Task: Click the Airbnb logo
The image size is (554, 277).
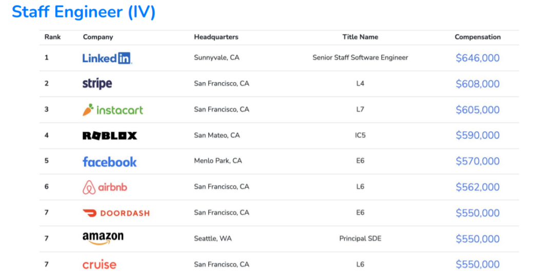Action: click(x=105, y=187)
